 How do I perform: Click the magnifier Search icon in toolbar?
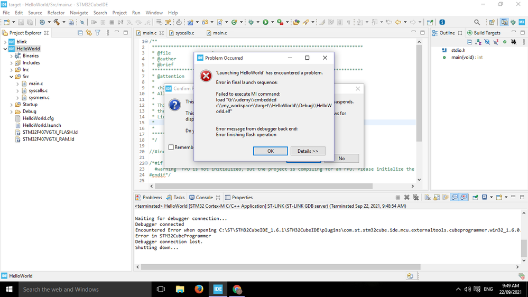pos(477,22)
